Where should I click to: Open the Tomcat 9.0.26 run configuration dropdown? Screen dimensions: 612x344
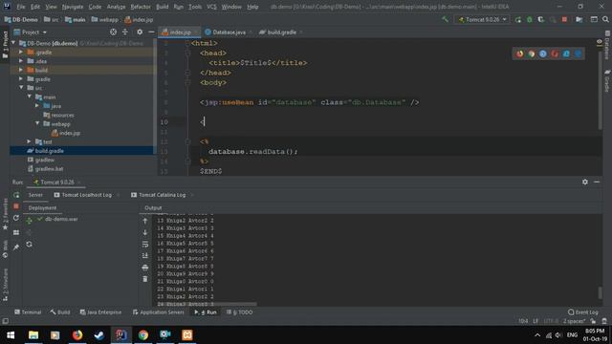click(482, 19)
